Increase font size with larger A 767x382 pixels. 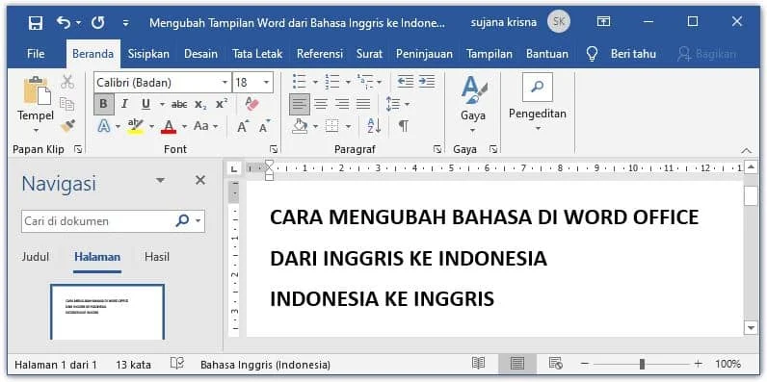(x=243, y=126)
